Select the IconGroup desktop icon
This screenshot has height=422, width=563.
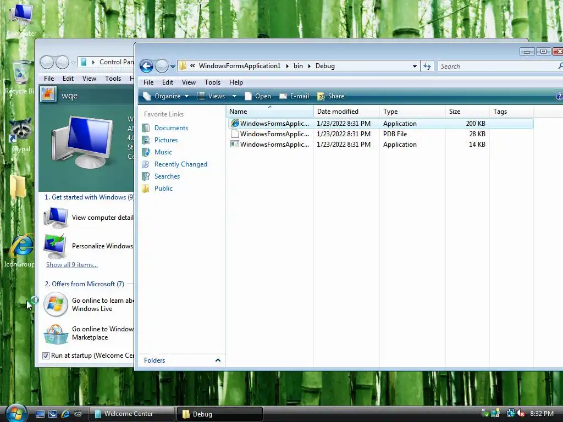point(20,251)
